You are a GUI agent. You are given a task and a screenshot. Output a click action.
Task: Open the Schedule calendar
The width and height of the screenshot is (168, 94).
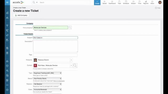pyautogui.click(x=126, y=2)
